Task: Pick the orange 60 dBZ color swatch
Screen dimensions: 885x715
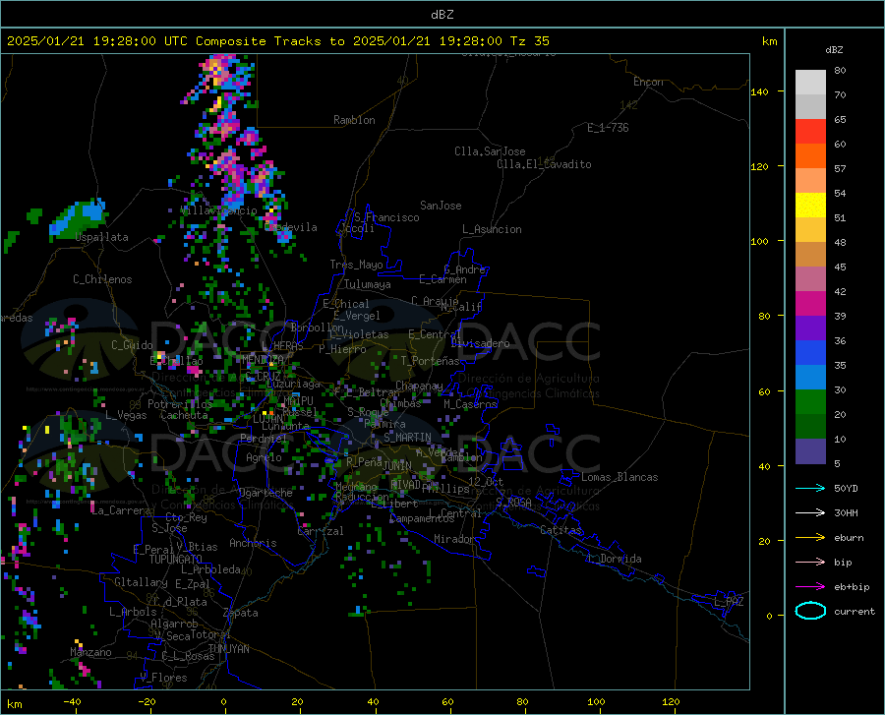Action: 810,156
